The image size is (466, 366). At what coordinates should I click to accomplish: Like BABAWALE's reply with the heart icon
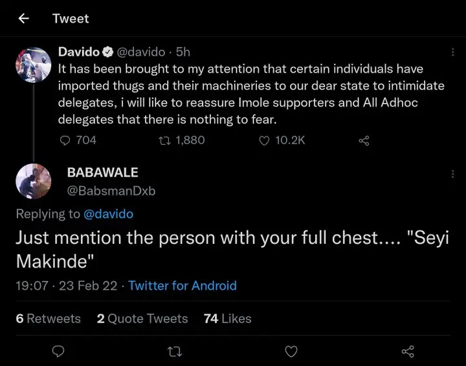pyautogui.click(x=291, y=351)
